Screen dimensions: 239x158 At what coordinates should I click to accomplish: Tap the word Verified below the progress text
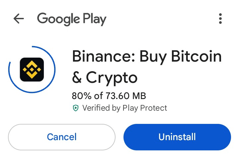point(95,108)
